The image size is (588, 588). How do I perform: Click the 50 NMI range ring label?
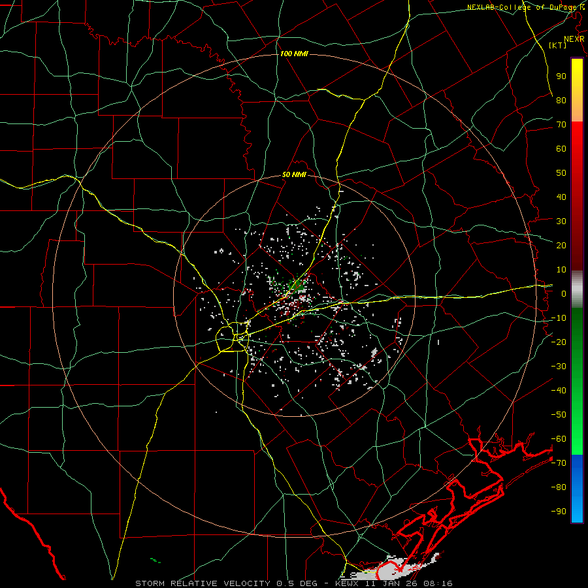[x=294, y=174]
